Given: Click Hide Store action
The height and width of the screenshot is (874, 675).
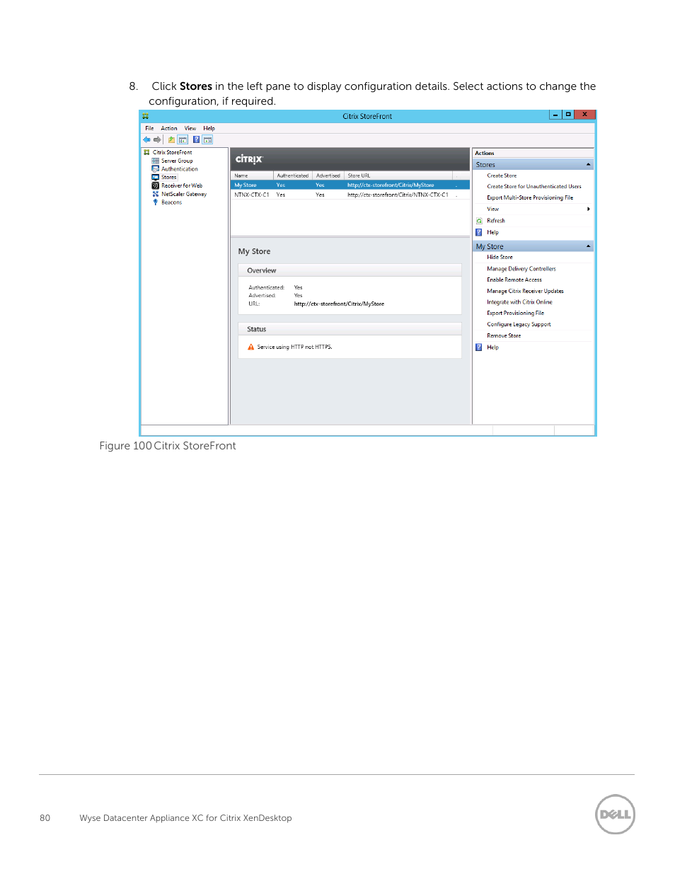Looking at the screenshot, I should tap(500, 257).
